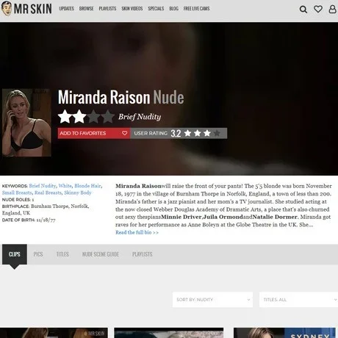Image resolution: width=338 pixels, height=338 pixels.
Task: Open the first clip thumbnail with the Mr Skin mark
Action: (54, 333)
